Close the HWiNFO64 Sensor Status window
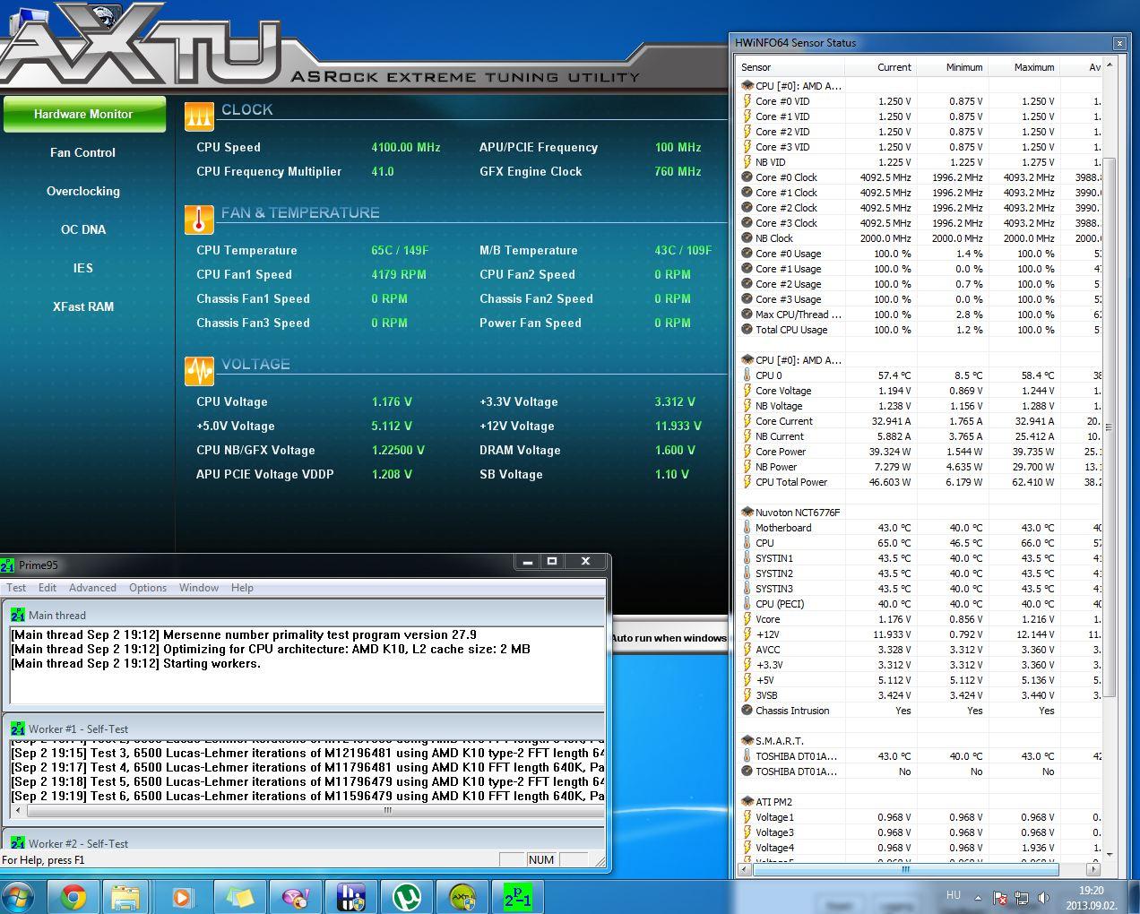 pyautogui.click(x=1119, y=43)
